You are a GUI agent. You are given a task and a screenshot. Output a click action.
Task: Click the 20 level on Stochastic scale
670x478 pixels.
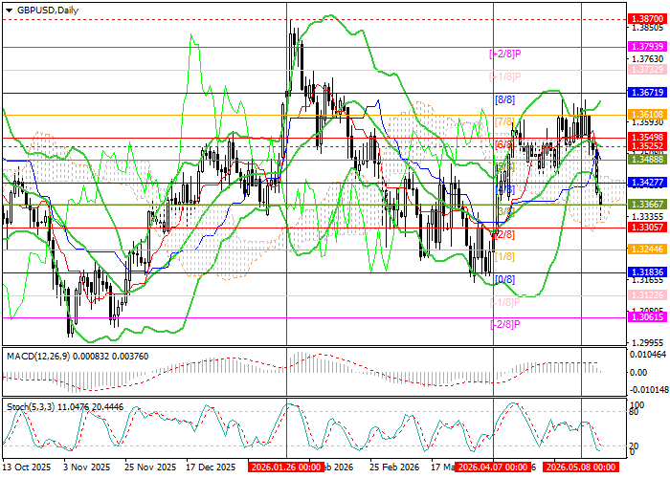pyautogui.click(x=635, y=446)
